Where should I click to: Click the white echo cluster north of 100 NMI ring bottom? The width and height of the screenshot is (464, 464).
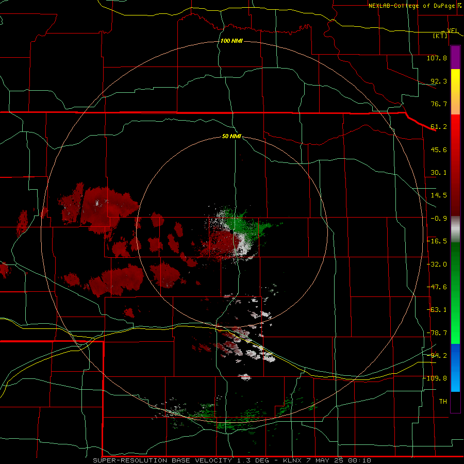tap(245, 377)
